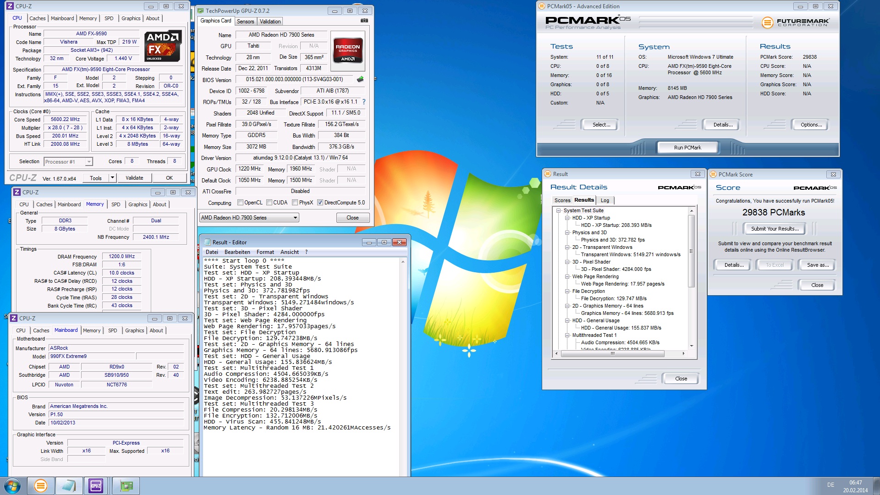Click the Select button under Tests

click(601, 125)
